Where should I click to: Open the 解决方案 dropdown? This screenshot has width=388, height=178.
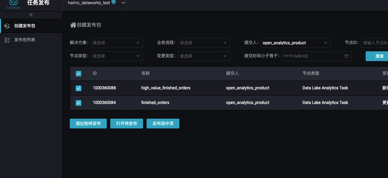(117, 43)
